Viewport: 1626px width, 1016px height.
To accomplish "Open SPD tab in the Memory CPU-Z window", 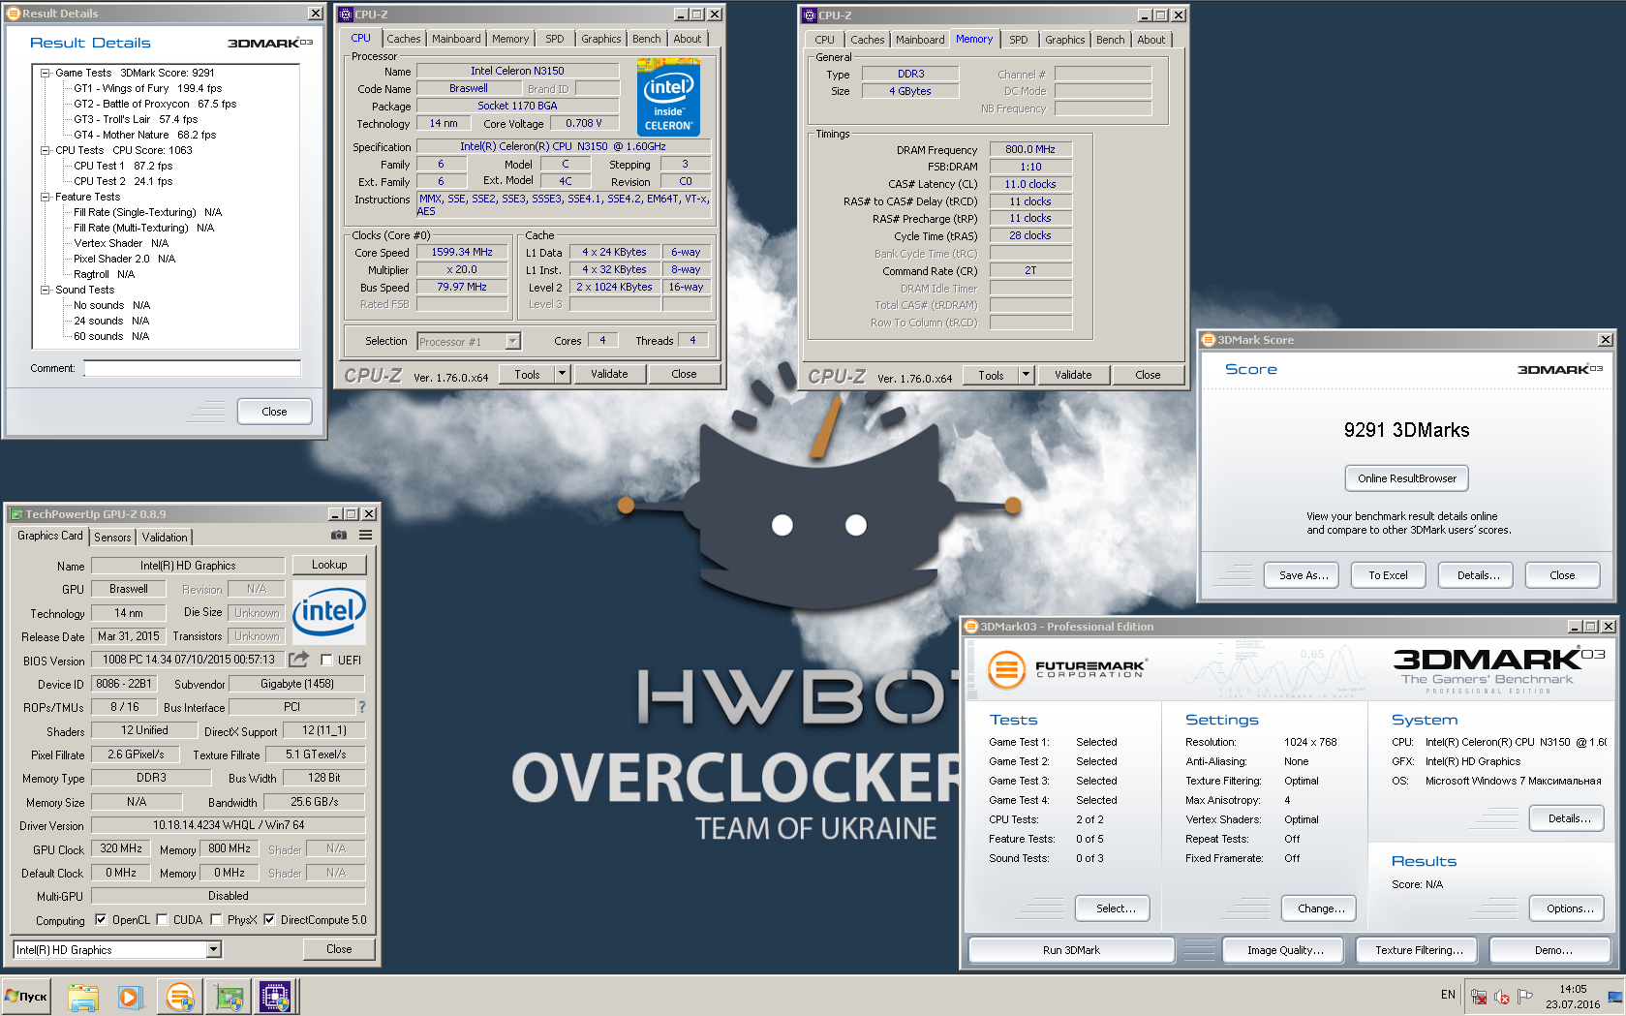I will tap(1019, 40).
